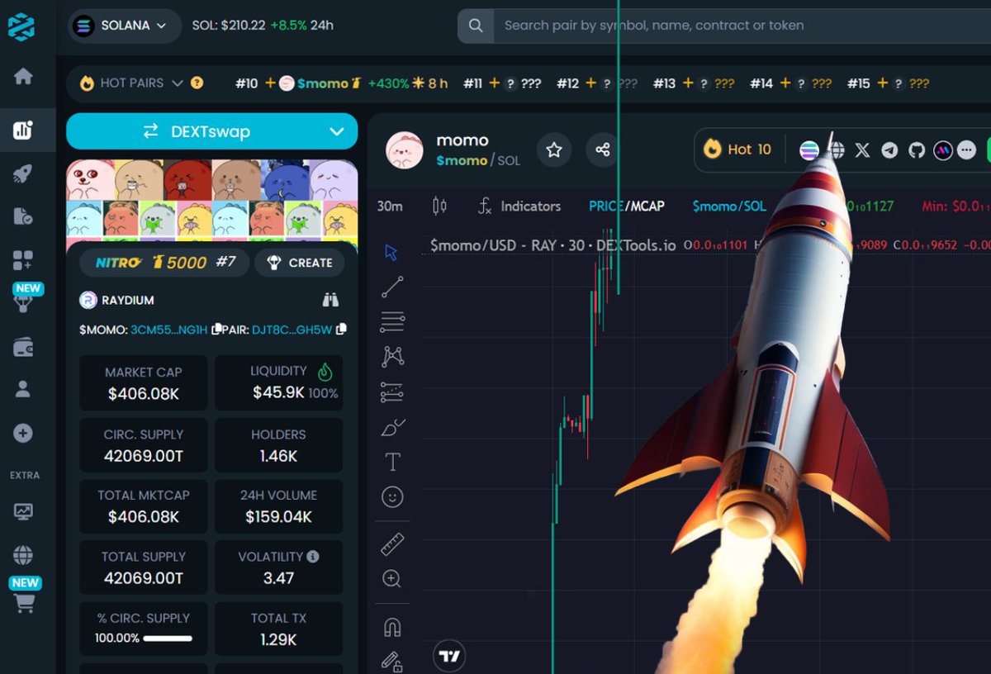991x674 pixels.
Task: Open the multi-chart grid sidebar icon
Action: (23, 261)
